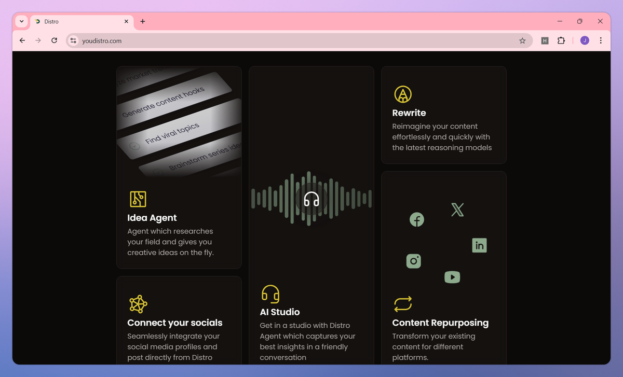Viewport: 623px width, 377px height.
Task: Open the tab search dropdown arrow
Action: (x=21, y=21)
